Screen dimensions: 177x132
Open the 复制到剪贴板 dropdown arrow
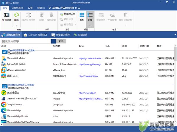(126, 26)
